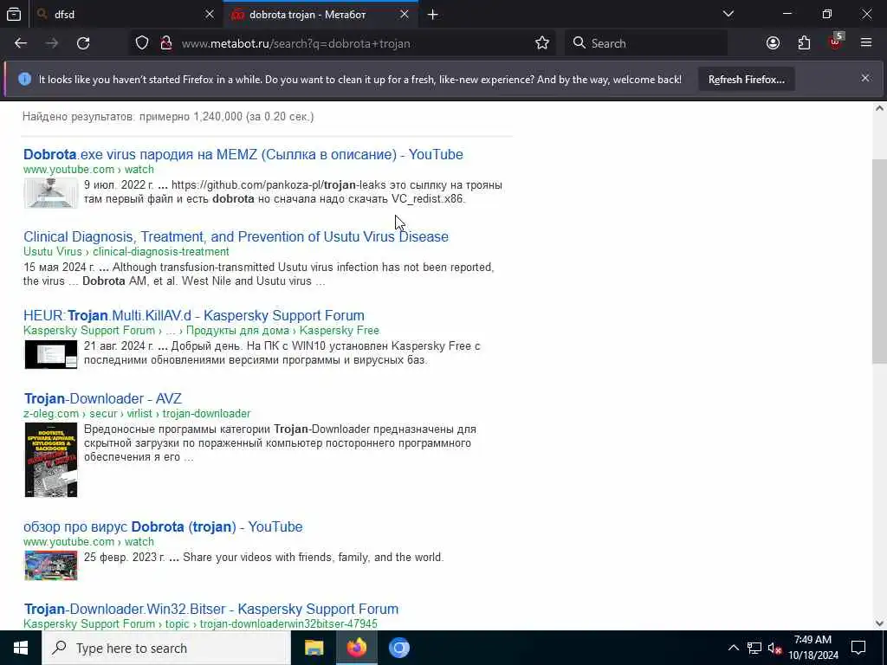Viewport: 887px width, 665px height.
Task: Reload the current page
Action: coord(83,43)
